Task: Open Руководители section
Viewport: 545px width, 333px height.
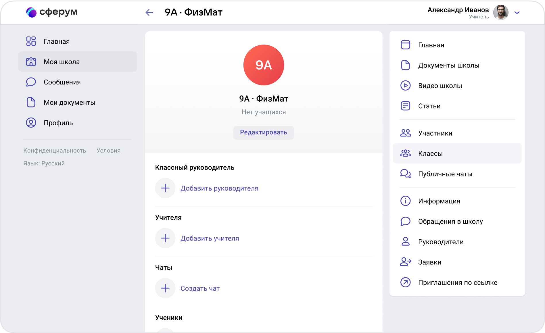Action: [x=457, y=242]
